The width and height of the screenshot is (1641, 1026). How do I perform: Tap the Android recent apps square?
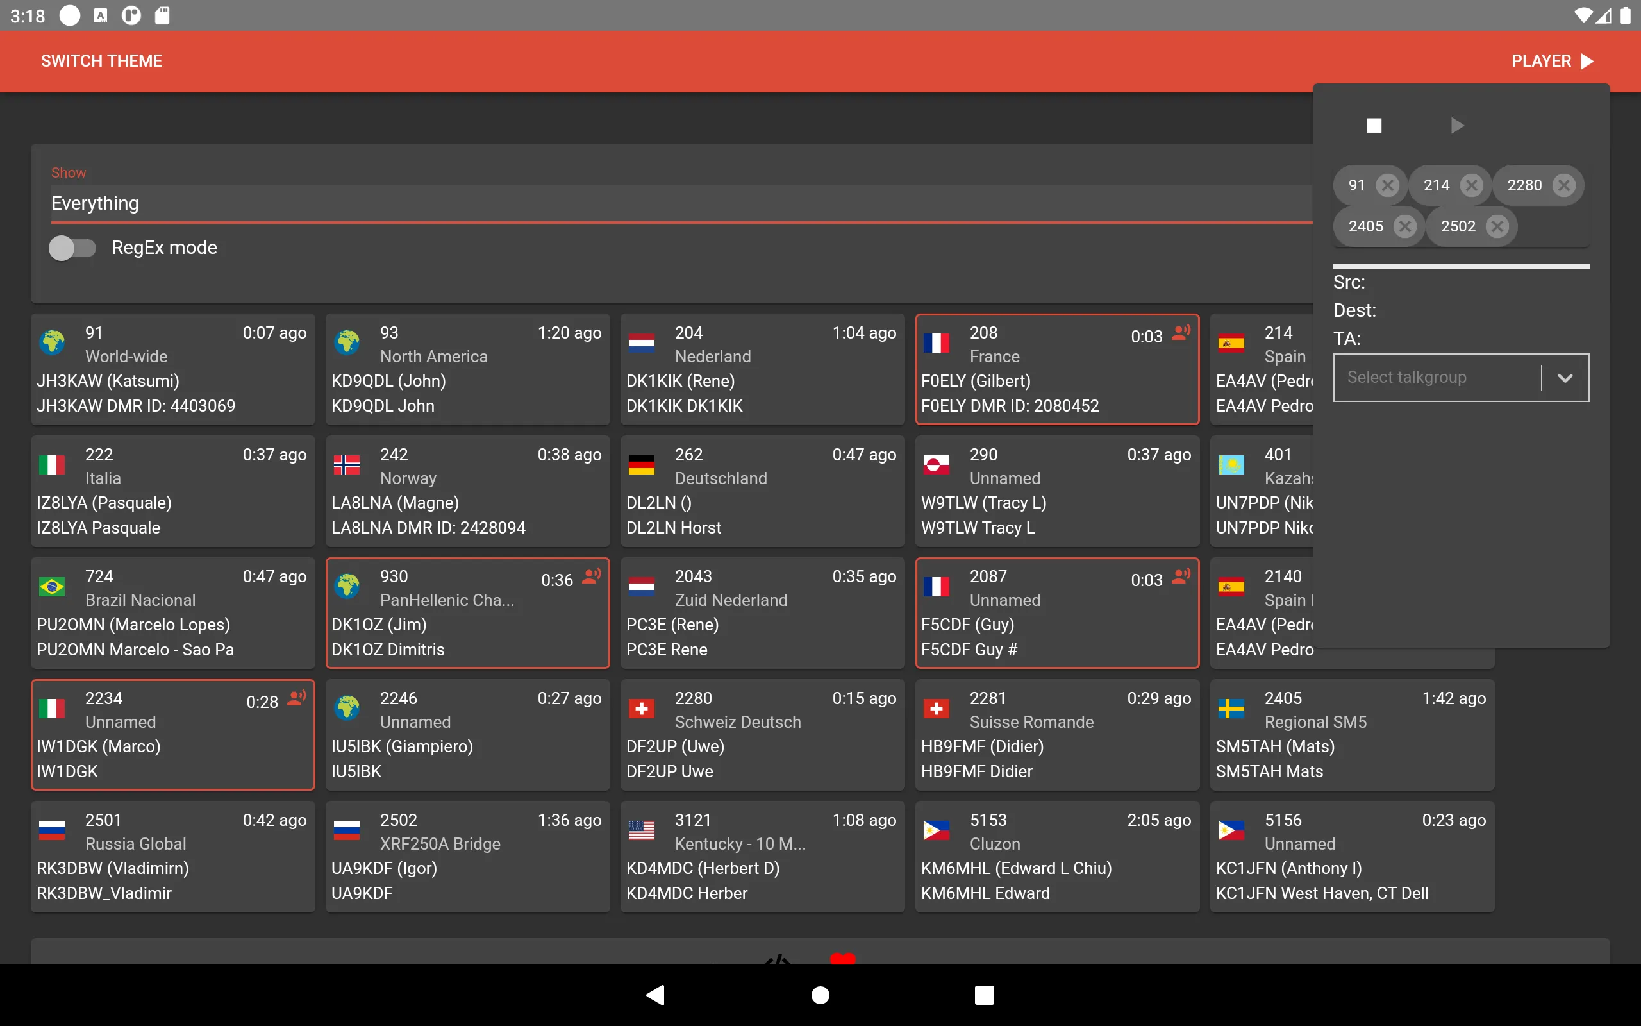[x=985, y=995]
